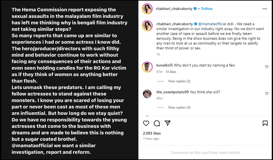Viewport: 273px width, 160px height.
Task: Open ritabhari_chakraborty header profile picture
Action: tap(147, 9)
